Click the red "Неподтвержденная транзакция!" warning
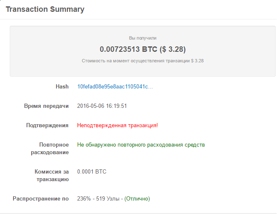Screen dimensions: 277x214 click(118, 125)
